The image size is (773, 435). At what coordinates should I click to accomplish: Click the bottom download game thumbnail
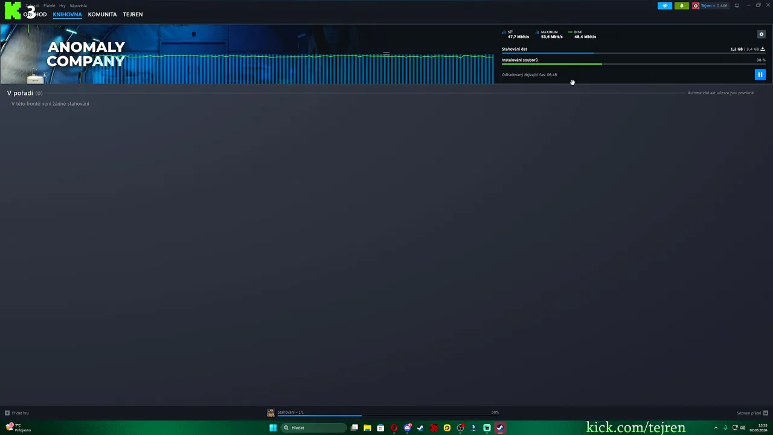click(x=271, y=413)
